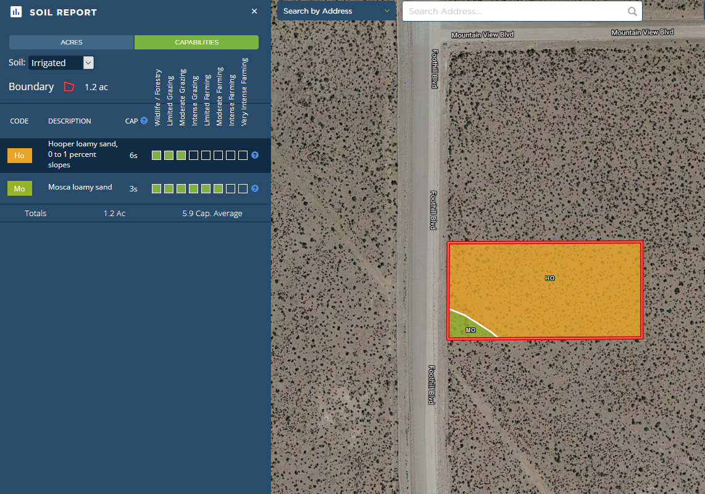
Task: Click first capability box in Hooper row
Action: (157, 155)
